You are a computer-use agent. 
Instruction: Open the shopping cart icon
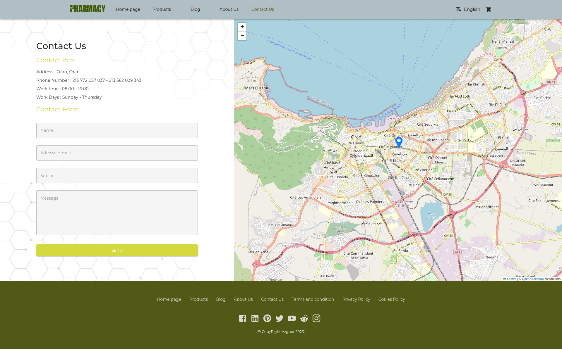[x=488, y=9]
